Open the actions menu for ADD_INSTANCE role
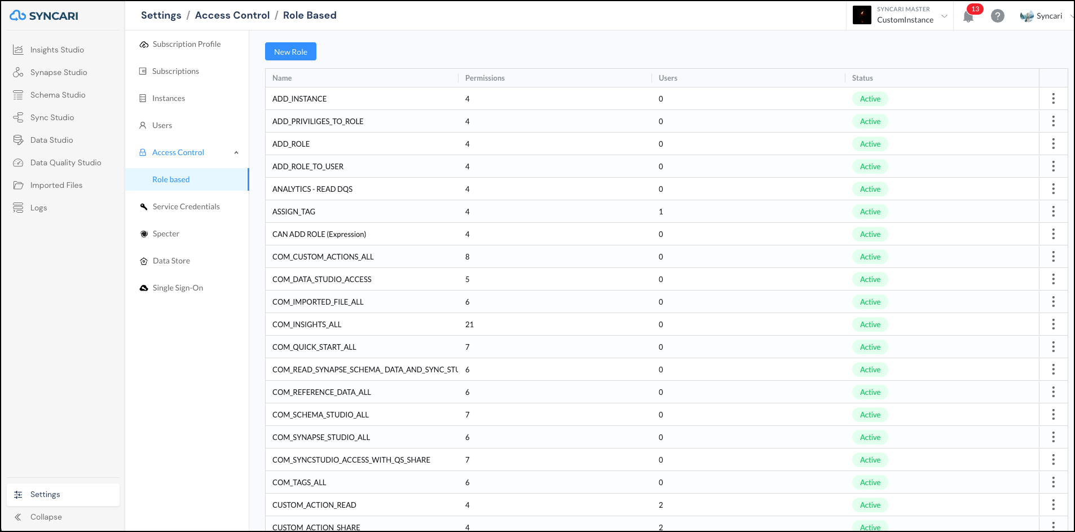1075x532 pixels. pos(1054,98)
